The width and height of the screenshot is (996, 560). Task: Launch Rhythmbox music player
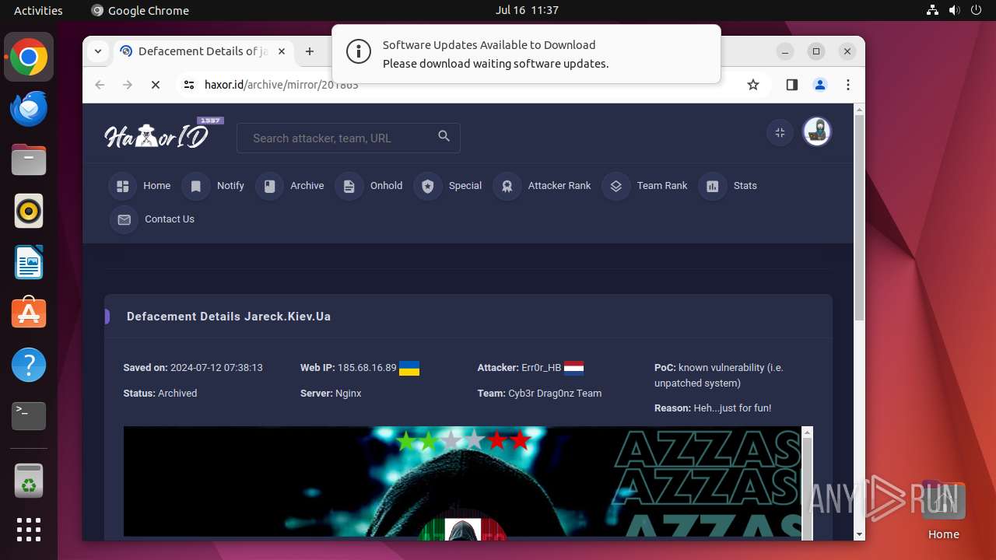(x=29, y=211)
